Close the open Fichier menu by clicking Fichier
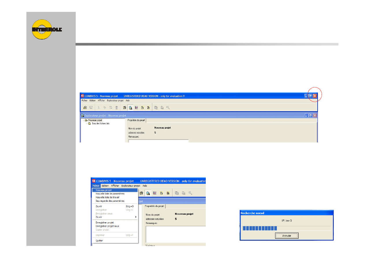Screen dimensions: 365x258 point(96,186)
